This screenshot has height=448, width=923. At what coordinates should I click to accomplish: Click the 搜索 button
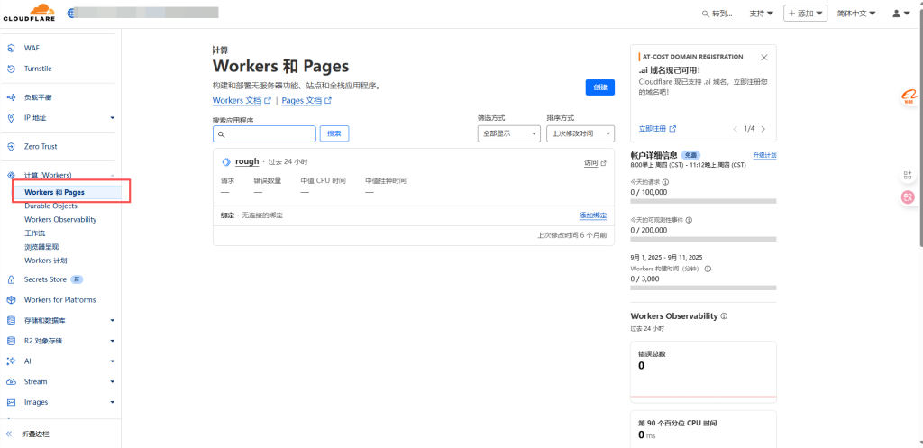pos(334,133)
